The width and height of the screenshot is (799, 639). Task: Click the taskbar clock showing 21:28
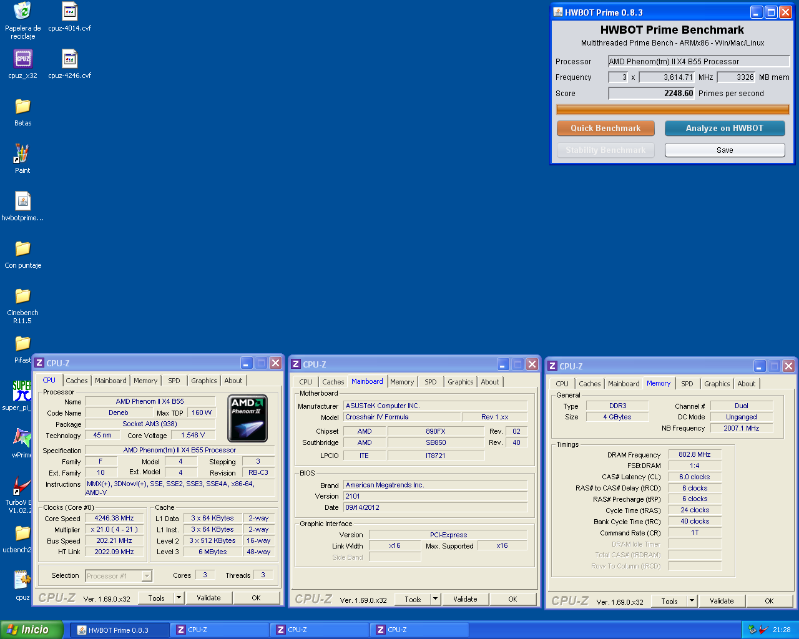coord(782,630)
